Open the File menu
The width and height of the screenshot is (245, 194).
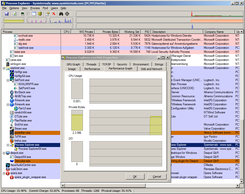coord(4,8)
